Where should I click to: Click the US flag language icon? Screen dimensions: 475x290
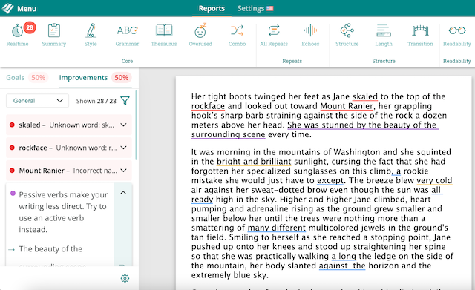point(270,8)
